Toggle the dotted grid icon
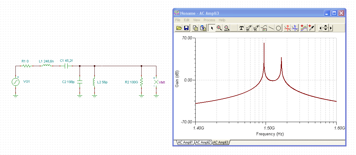Screen dimensions: 356x155 click(234, 28)
